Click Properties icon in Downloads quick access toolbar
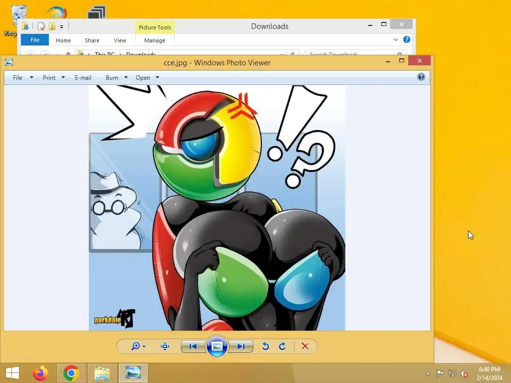The image size is (511, 383). (41, 26)
